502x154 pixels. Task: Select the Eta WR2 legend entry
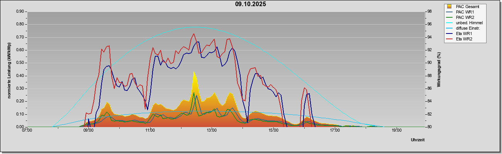pos(460,39)
